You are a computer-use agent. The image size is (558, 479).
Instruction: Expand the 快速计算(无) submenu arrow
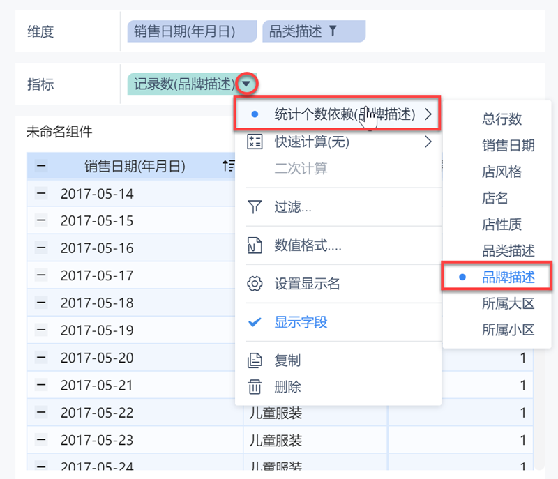tap(428, 142)
